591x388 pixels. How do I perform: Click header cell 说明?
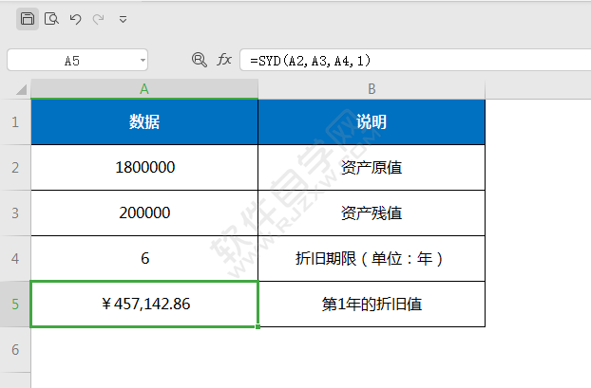[x=372, y=122]
